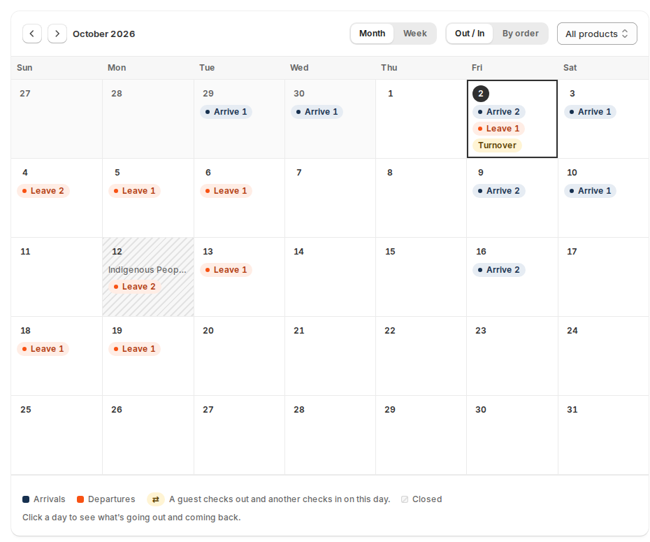Click Arrive 1 on Saturday October 10

click(x=590, y=191)
